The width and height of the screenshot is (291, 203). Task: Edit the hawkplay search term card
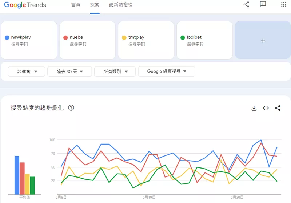[x=29, y=40]
